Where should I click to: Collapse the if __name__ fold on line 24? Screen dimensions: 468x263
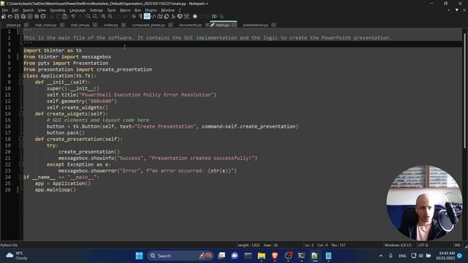click(x=21, y=177)
